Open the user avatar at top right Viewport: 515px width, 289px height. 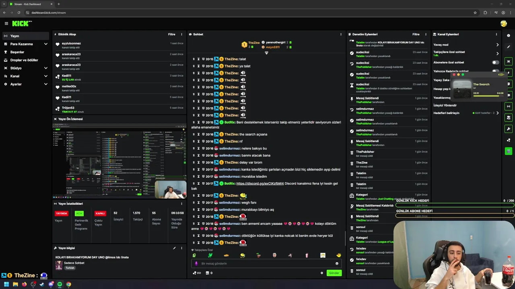(x=503, y=24)
